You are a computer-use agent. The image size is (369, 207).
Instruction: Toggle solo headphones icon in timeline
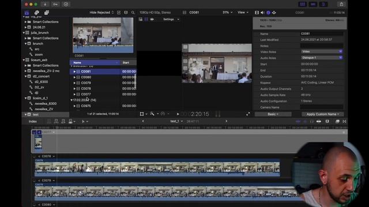click(311, 121)
